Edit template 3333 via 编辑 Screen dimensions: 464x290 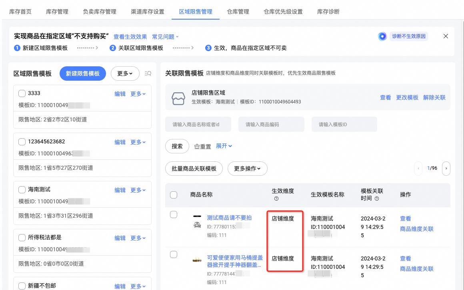[120, 94]
